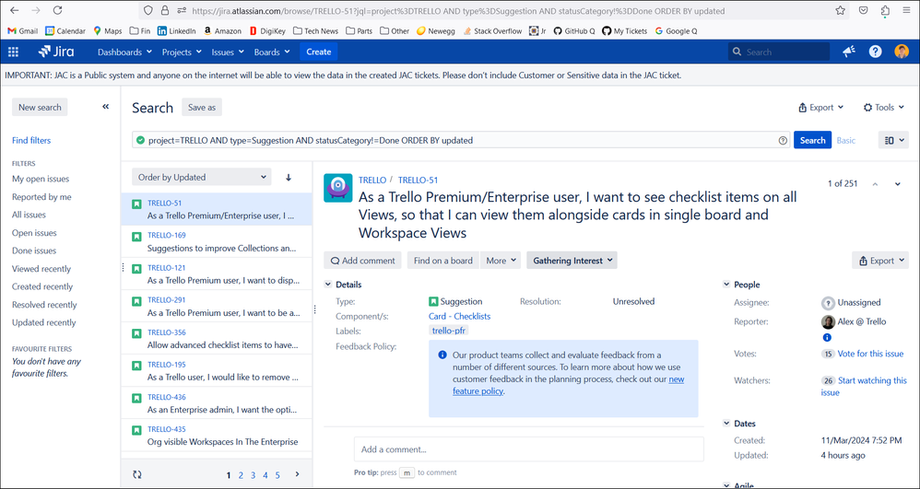Screen dimensions: 920x489
Task: Open the Boards menu
Action: click(x=272, y=52)
